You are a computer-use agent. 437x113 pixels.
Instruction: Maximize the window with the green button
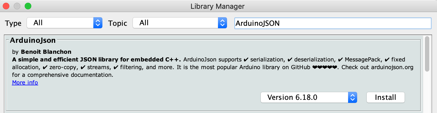28,6
